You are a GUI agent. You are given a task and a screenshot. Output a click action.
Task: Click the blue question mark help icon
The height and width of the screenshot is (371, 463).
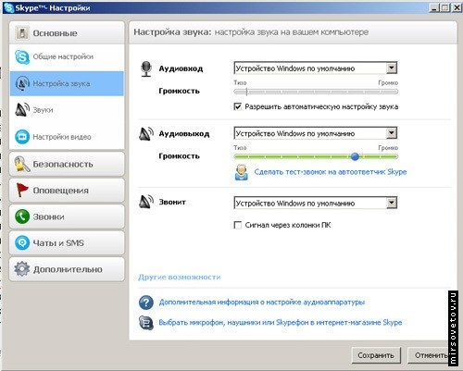click(x=146, y=303)
